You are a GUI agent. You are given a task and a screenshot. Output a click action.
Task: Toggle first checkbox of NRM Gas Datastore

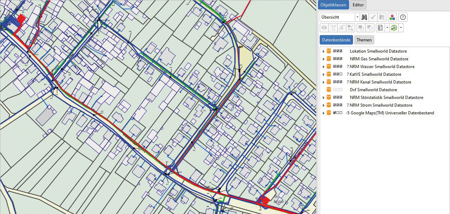coord(335,59)
